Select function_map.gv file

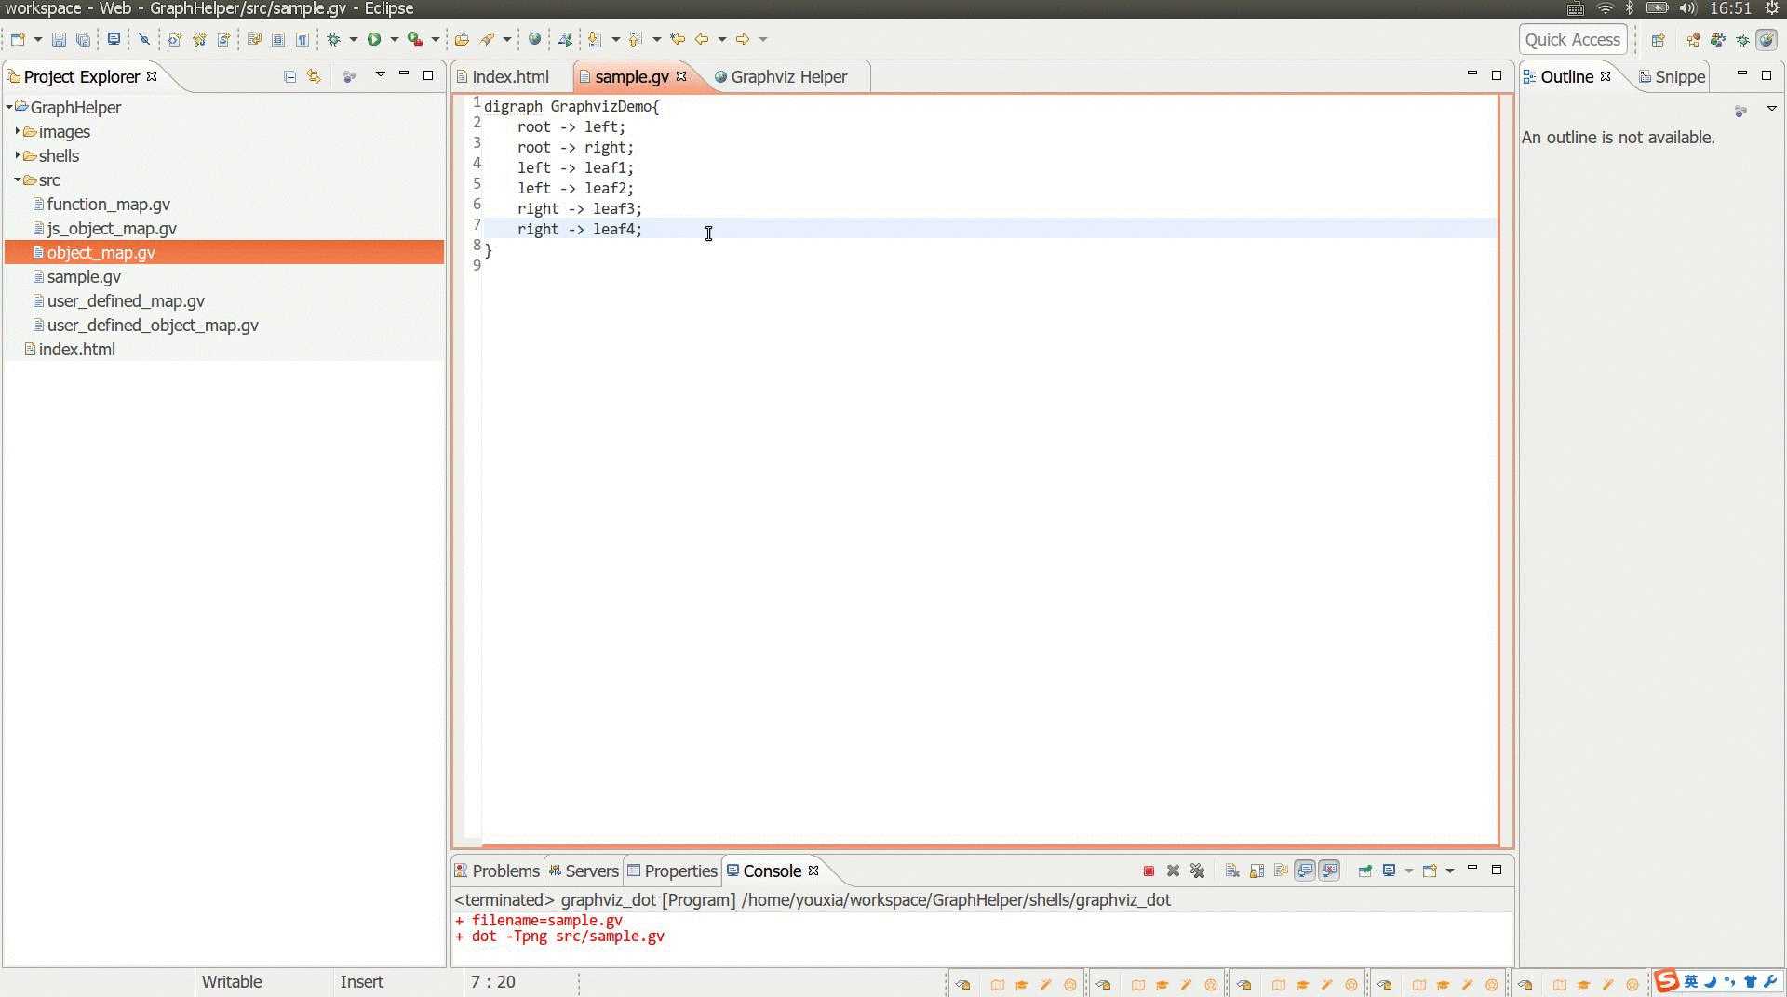point(108,204)
